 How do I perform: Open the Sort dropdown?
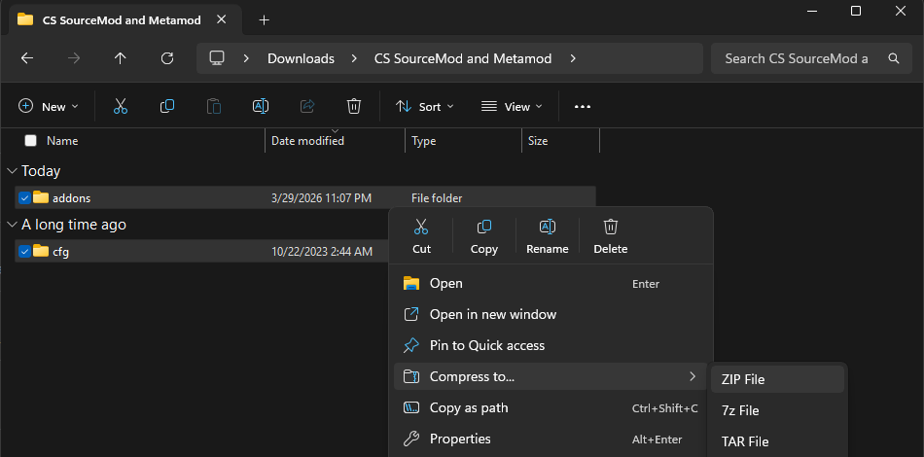coord(424,106)
